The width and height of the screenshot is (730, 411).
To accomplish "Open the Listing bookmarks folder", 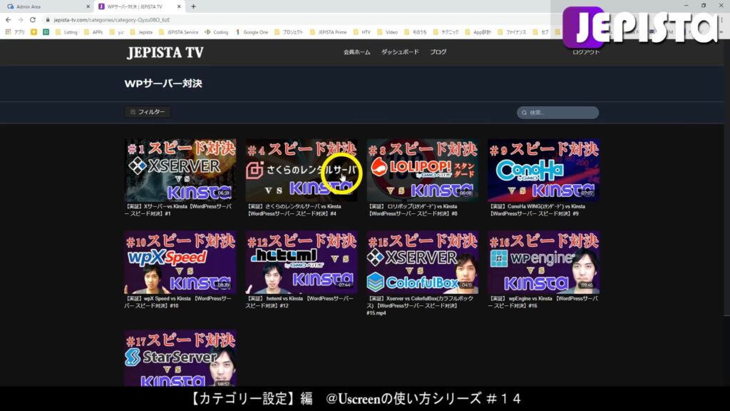I will pyautogui.click(x=66, y=32).
